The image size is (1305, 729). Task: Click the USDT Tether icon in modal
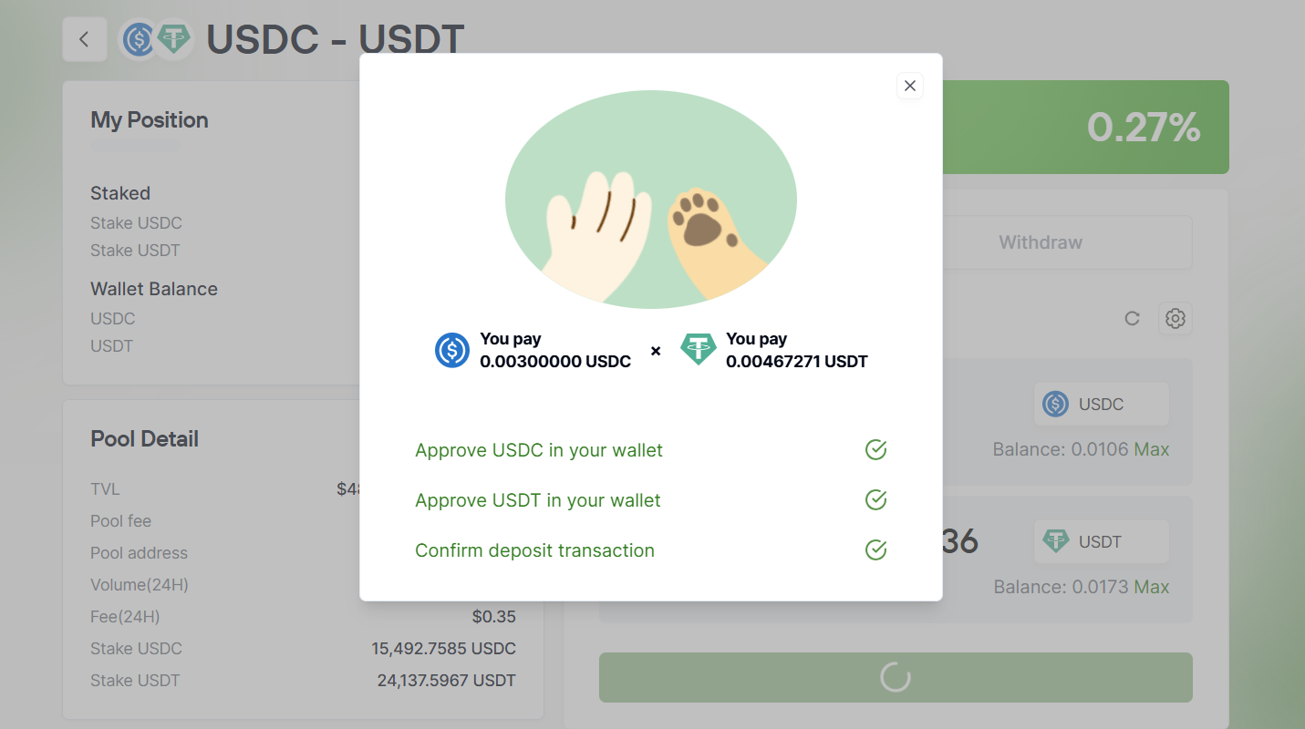click(x=699, y=350)
